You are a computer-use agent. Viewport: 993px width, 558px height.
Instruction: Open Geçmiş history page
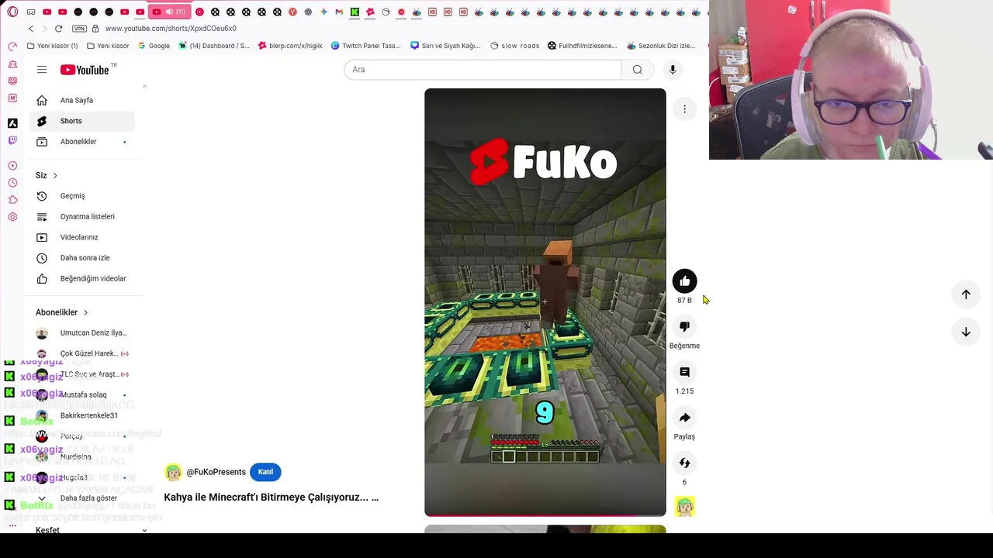click(x=82, y=196)
